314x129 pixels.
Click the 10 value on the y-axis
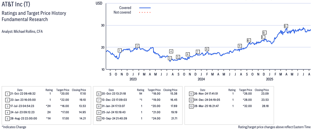coord(103,69)
